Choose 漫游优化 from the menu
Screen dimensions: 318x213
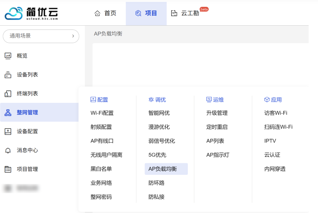click(159, 127)
